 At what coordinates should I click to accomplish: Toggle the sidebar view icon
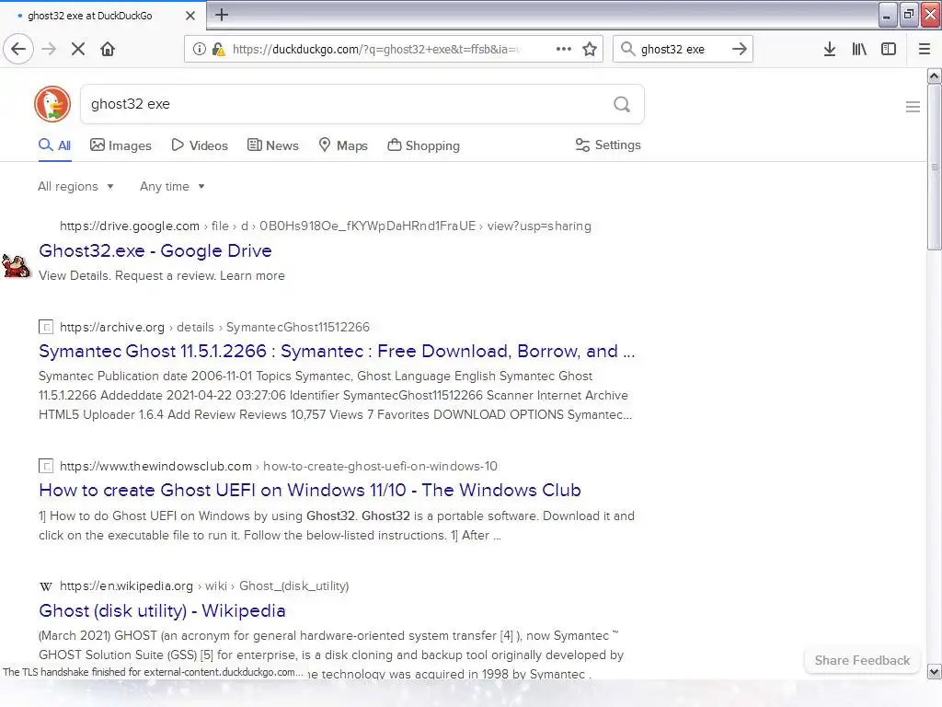pos(889,49)
